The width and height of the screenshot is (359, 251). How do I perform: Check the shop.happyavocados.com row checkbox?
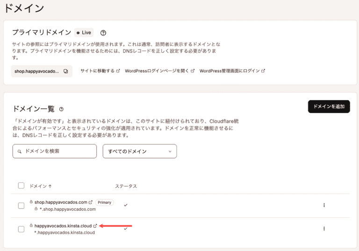click(21, 206)
